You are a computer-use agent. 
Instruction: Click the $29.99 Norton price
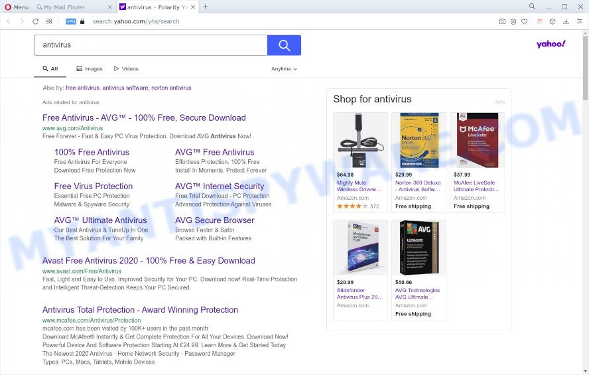click(403, 175)
